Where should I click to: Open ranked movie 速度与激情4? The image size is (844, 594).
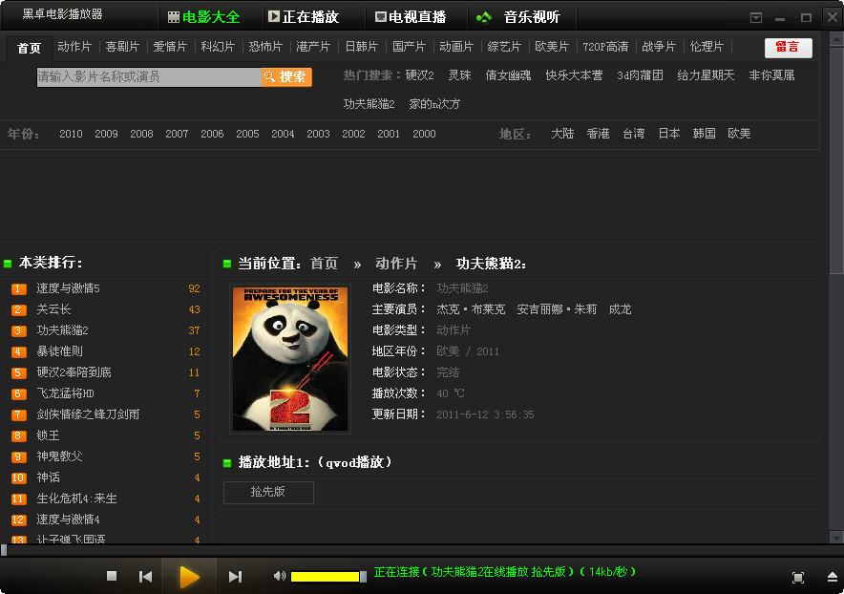69,520
